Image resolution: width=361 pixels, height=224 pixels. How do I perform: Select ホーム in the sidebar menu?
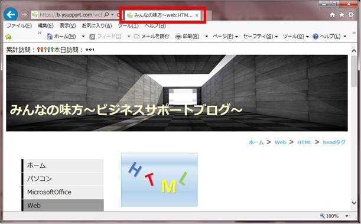63,165
